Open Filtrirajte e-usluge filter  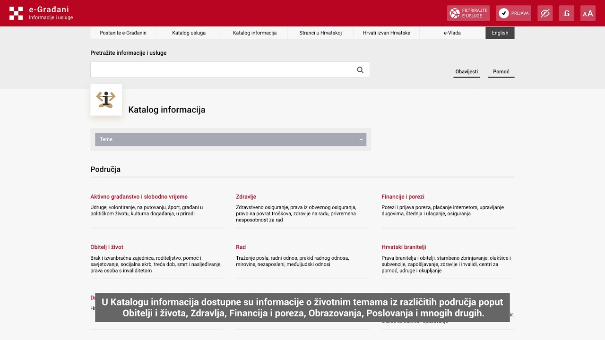tap(468, 13)
